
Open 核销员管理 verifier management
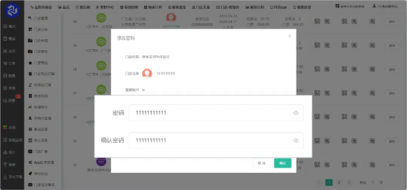click(x=40, y=118)
